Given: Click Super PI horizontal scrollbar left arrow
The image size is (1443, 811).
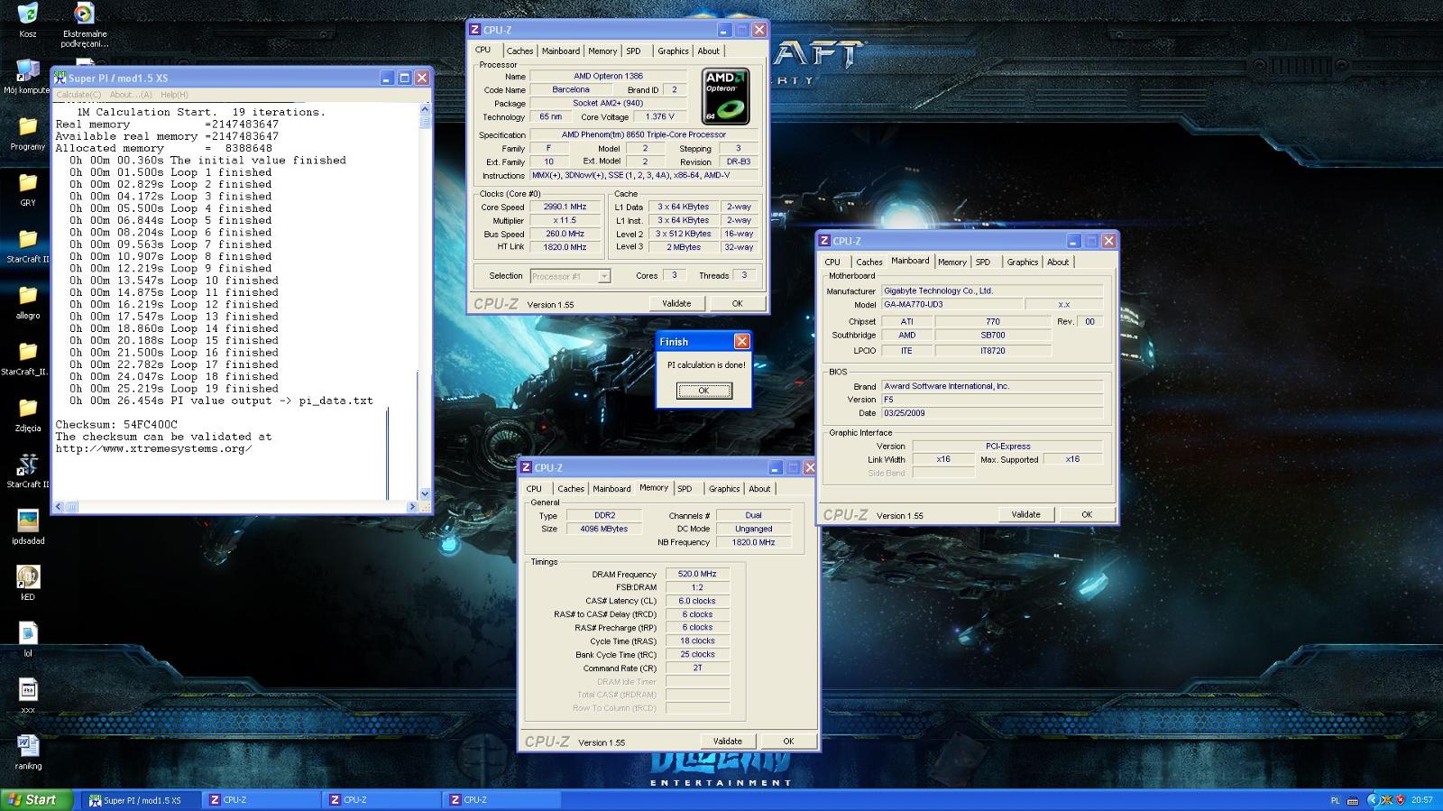Looking at the screenshot, I should click(59, 507).
